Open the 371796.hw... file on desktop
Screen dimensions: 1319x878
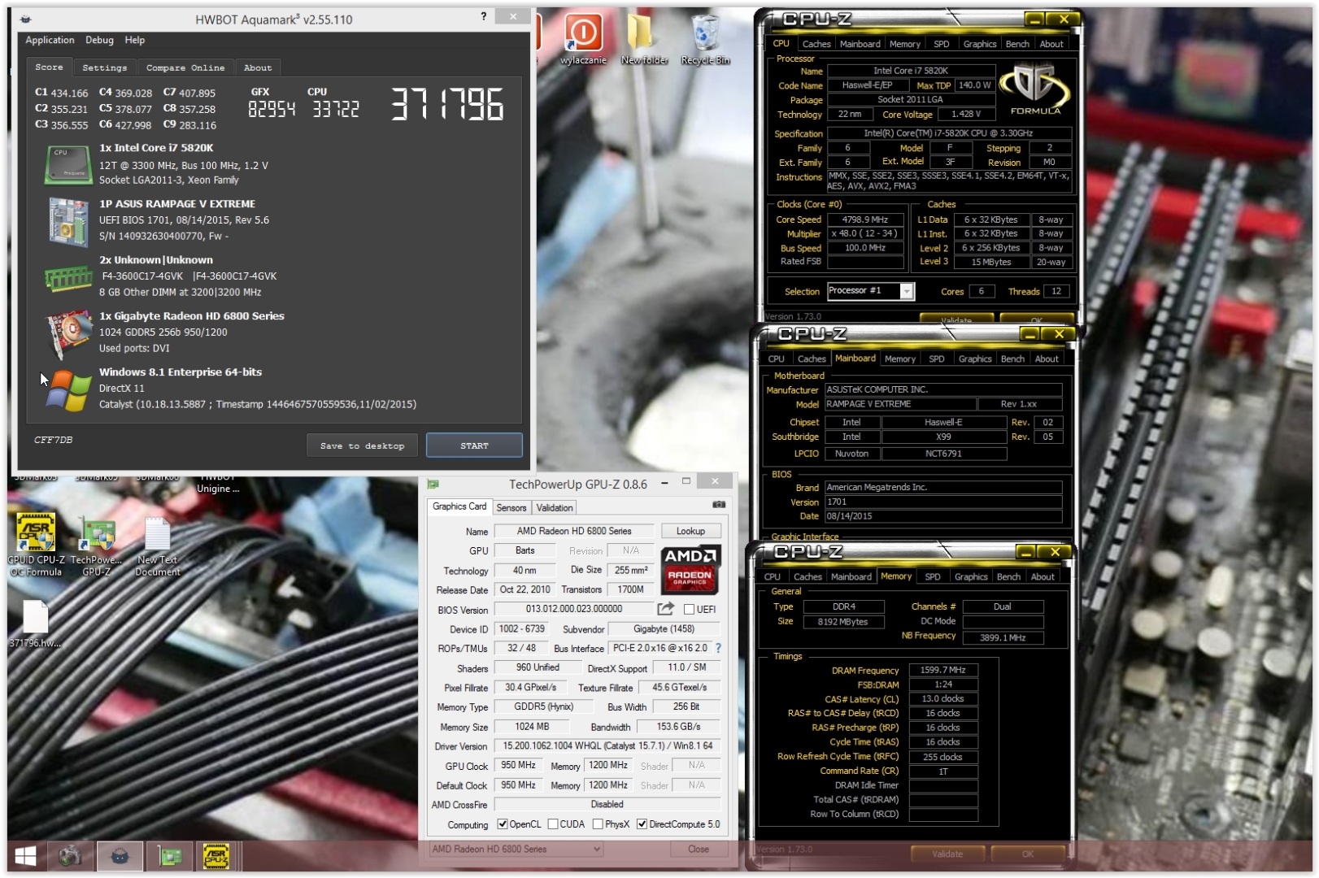35,624
